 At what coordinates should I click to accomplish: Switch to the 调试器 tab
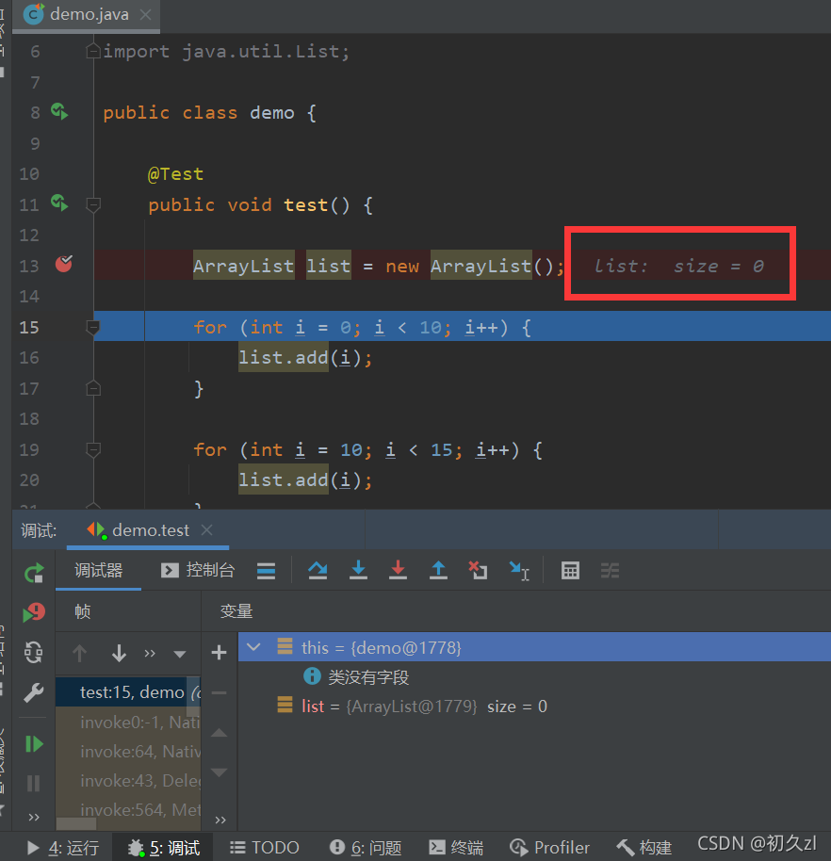tap(98, 571)
